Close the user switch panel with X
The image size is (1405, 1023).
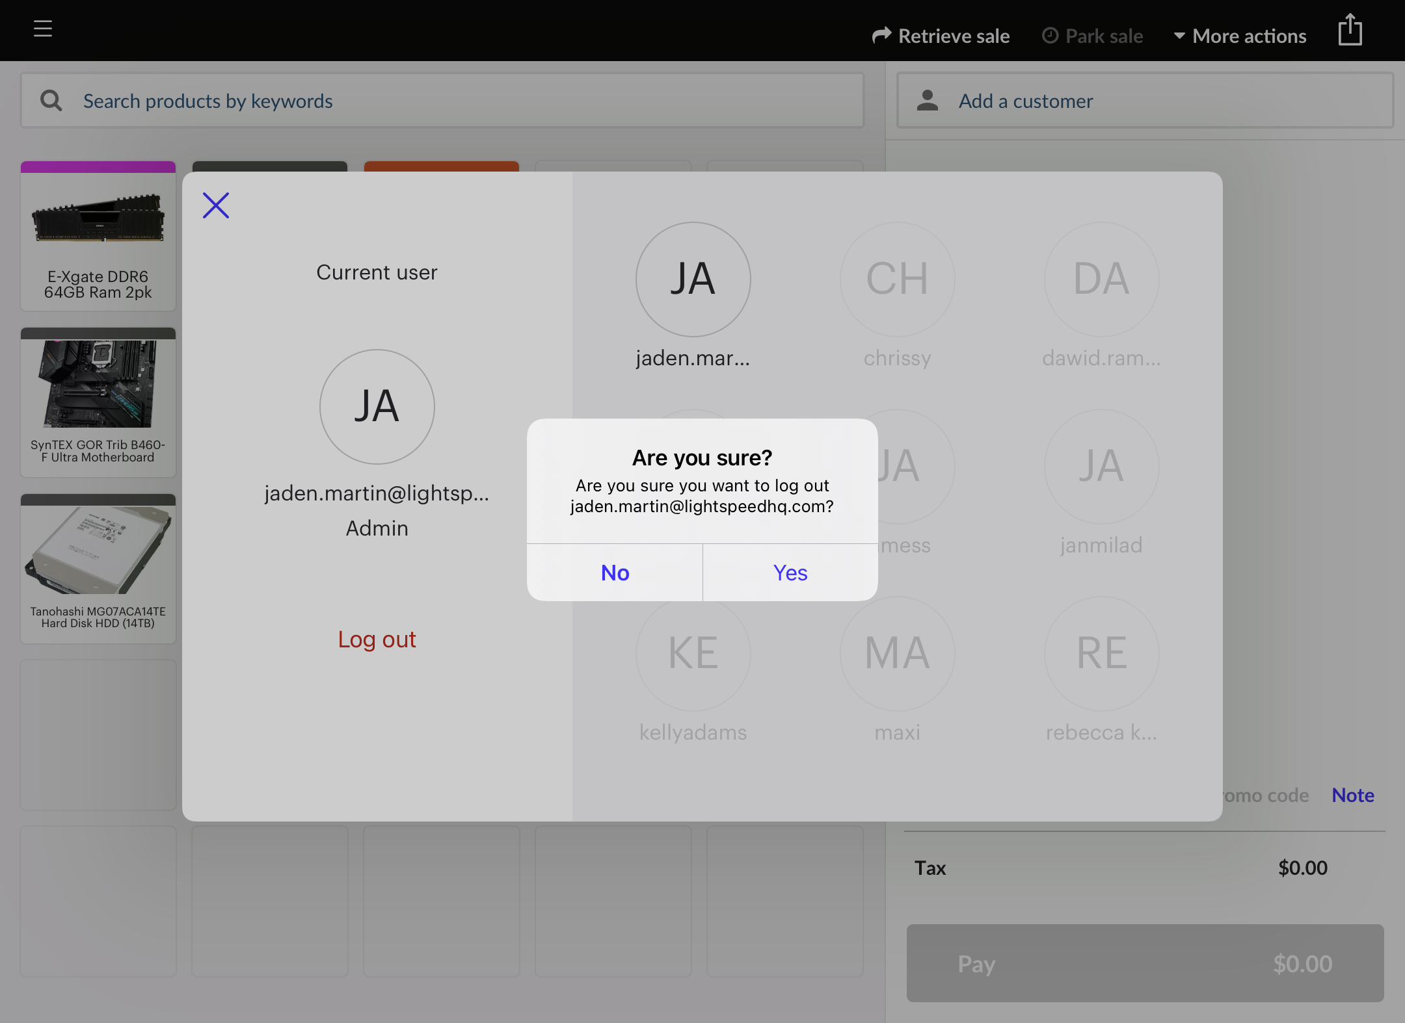(x=216, y=205)
